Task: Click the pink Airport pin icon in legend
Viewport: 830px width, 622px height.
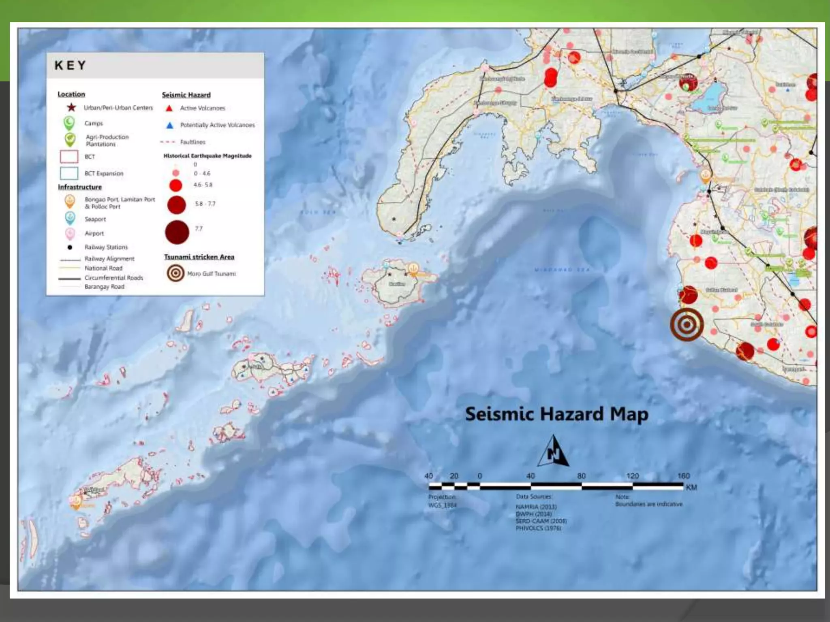Action: [x=70, y=233]
